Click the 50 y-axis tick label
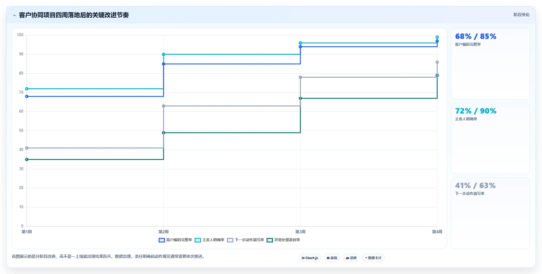The width and height of the screenshot is (542, 274). (21, 131)
